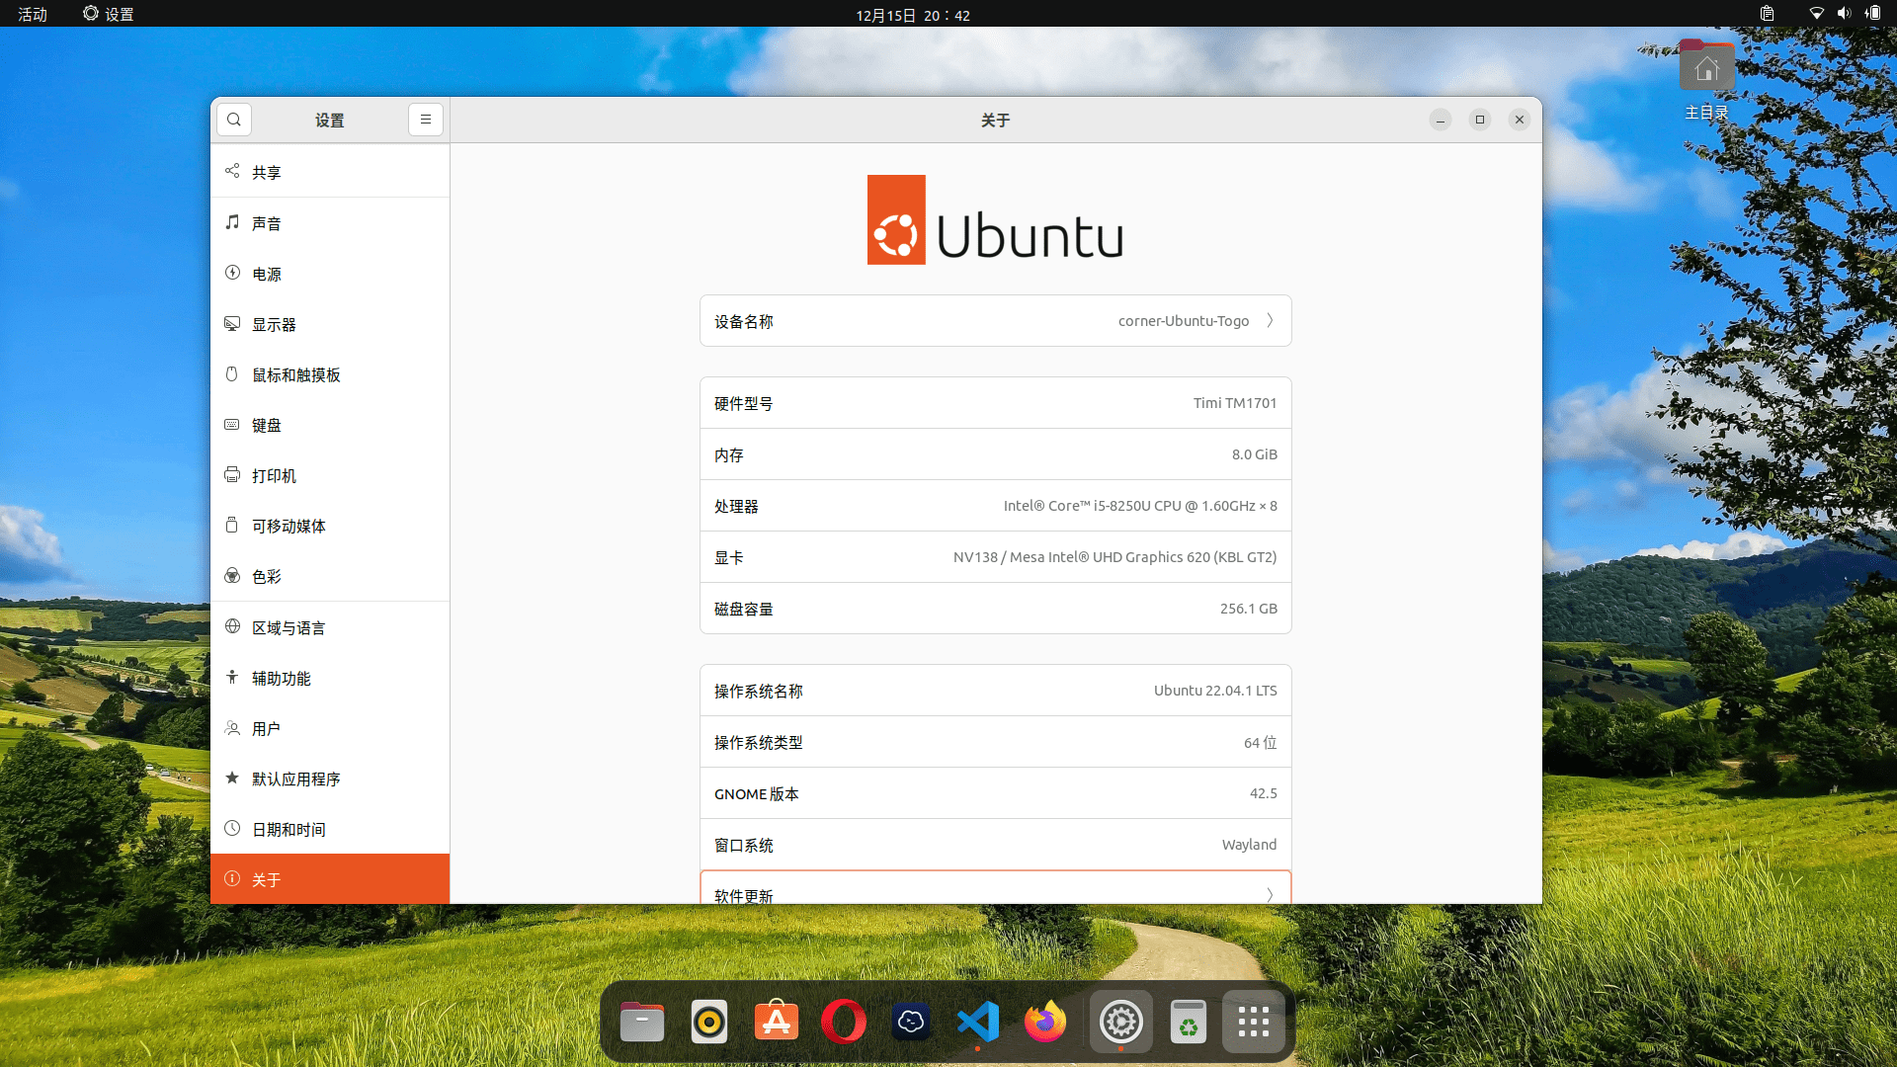Click the battery indicator in top bar
1897x1067 pixels.
coord(1872,13)
